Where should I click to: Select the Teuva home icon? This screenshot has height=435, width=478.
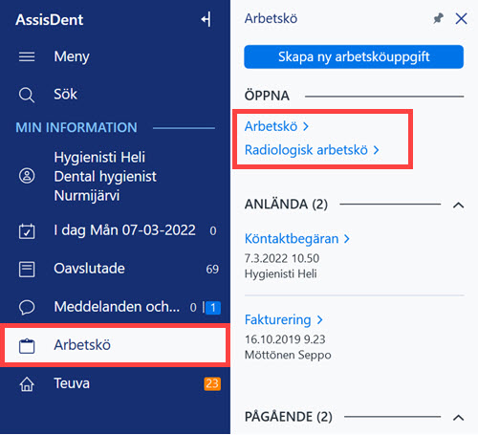pyautogui.click(x=27, y=384)
